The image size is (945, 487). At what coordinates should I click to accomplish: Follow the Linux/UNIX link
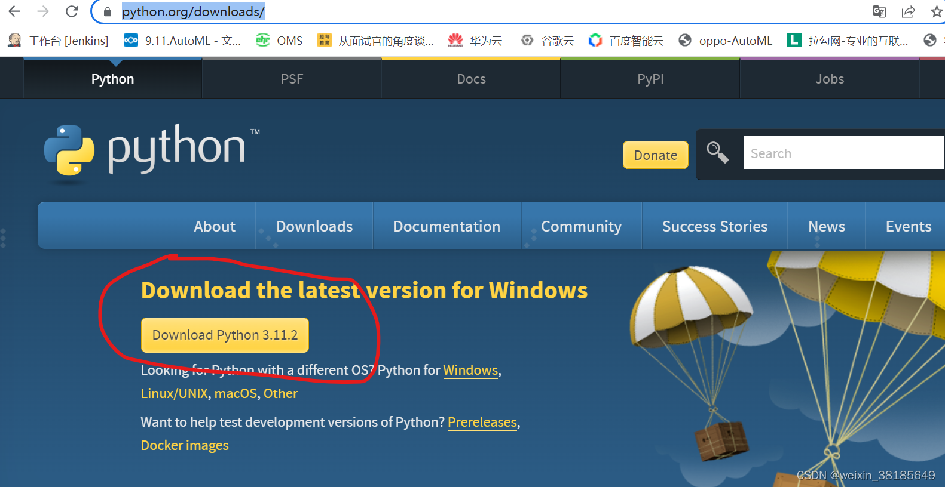point(175,394)
